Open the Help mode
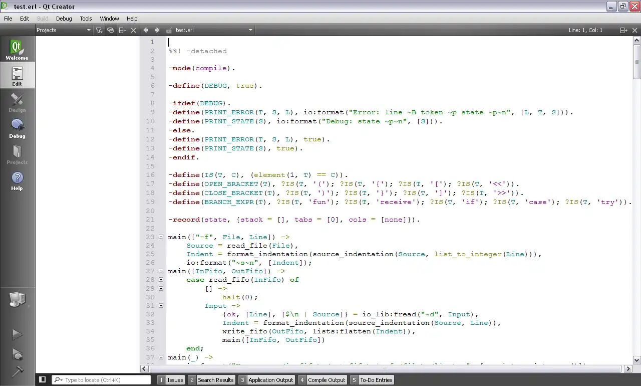Viewport: 641px width, 386px height. [17, 180]
